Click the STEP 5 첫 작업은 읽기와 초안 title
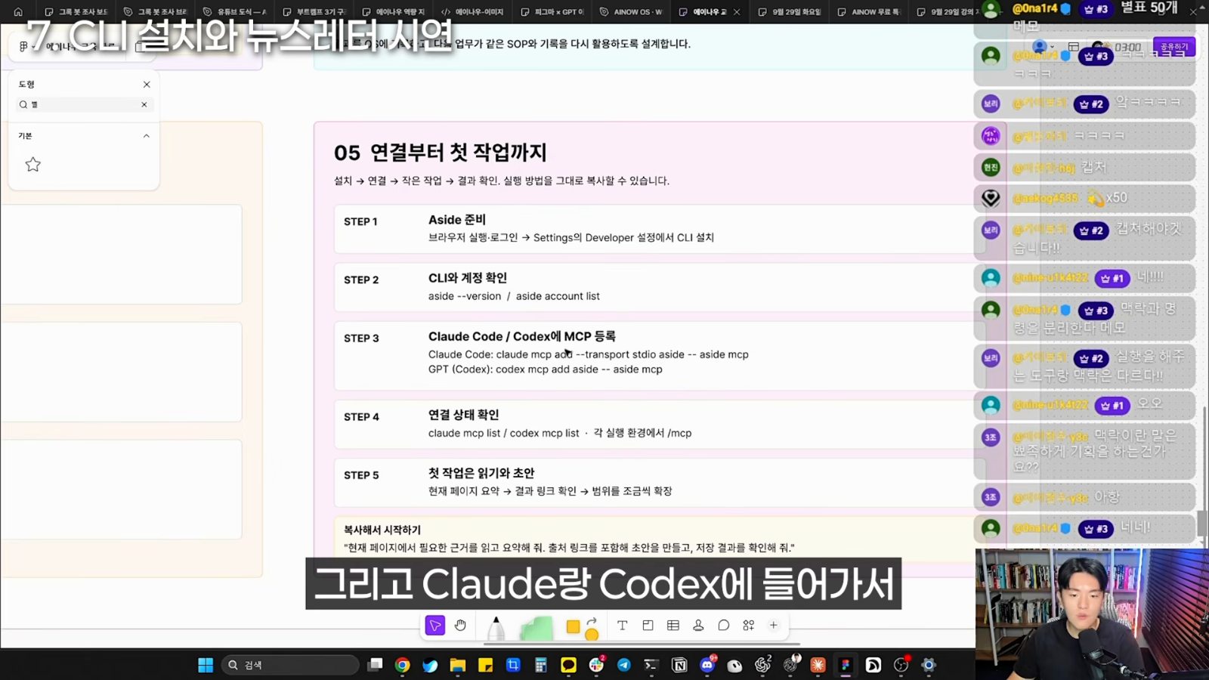This screenshot has height=680, width=1209. 481,473
